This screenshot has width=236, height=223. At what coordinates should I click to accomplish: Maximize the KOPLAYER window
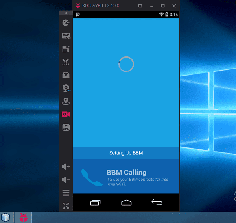[x=163, y=6]
